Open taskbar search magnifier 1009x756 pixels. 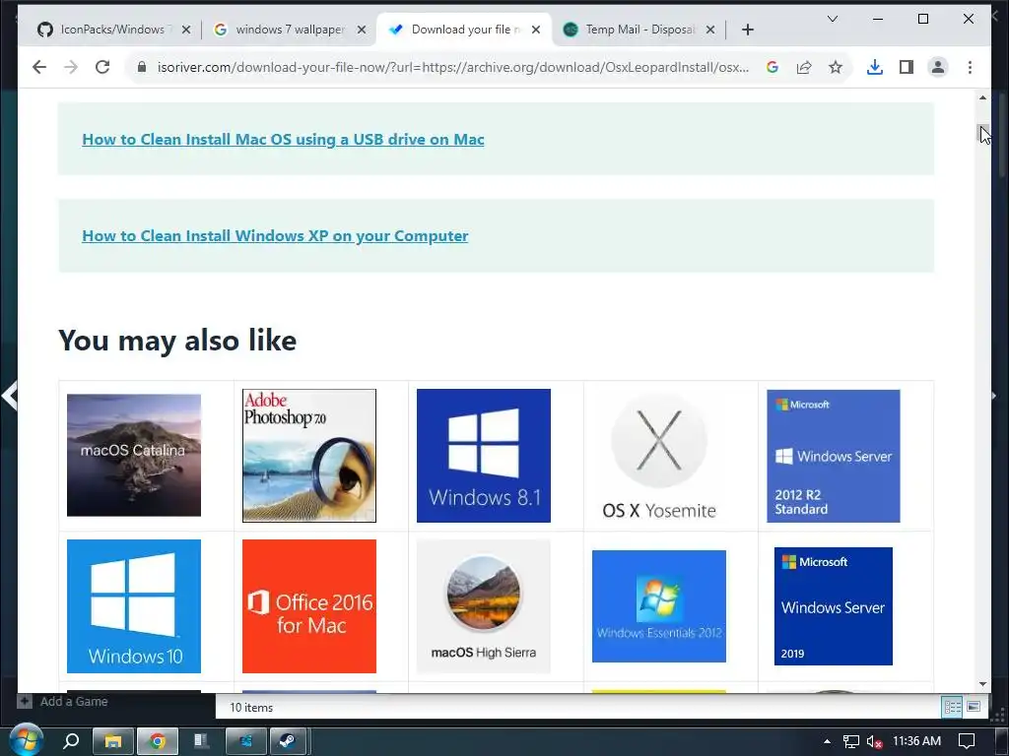click(x=71, y=741)
